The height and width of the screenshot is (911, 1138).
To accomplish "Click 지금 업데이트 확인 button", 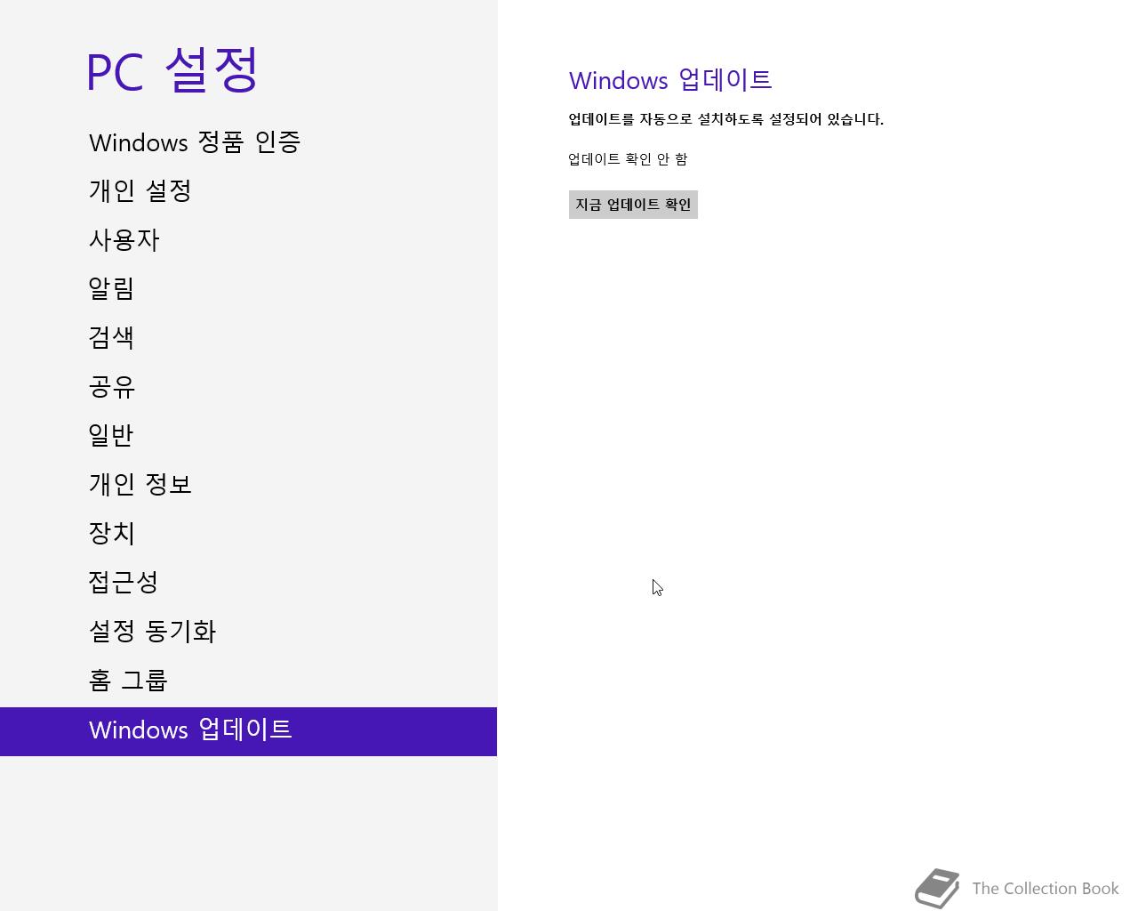I will 633,205.
